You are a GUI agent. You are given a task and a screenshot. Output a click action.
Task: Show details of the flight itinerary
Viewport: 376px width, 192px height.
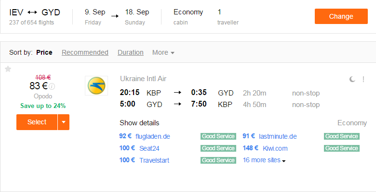[139, 123]
